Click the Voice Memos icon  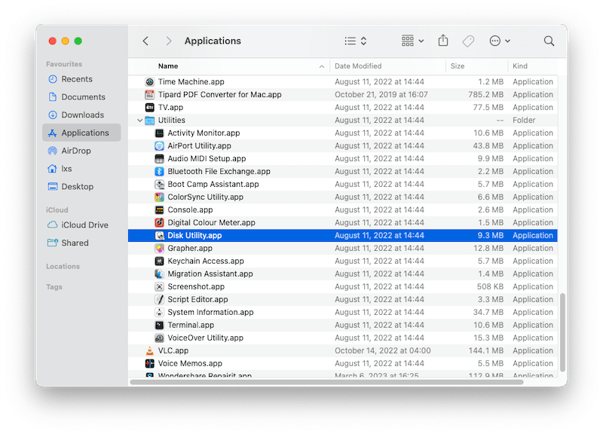[149, 363]
